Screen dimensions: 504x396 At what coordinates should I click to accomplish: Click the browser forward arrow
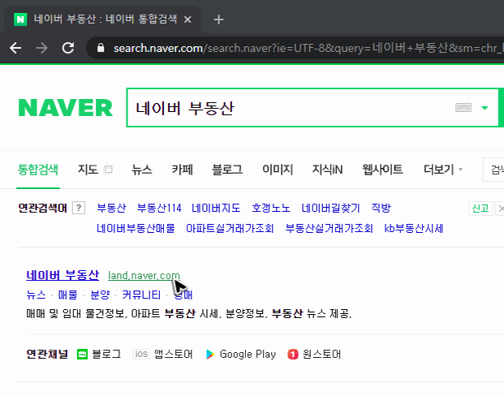pyautogui.click(x=41, y=48)
